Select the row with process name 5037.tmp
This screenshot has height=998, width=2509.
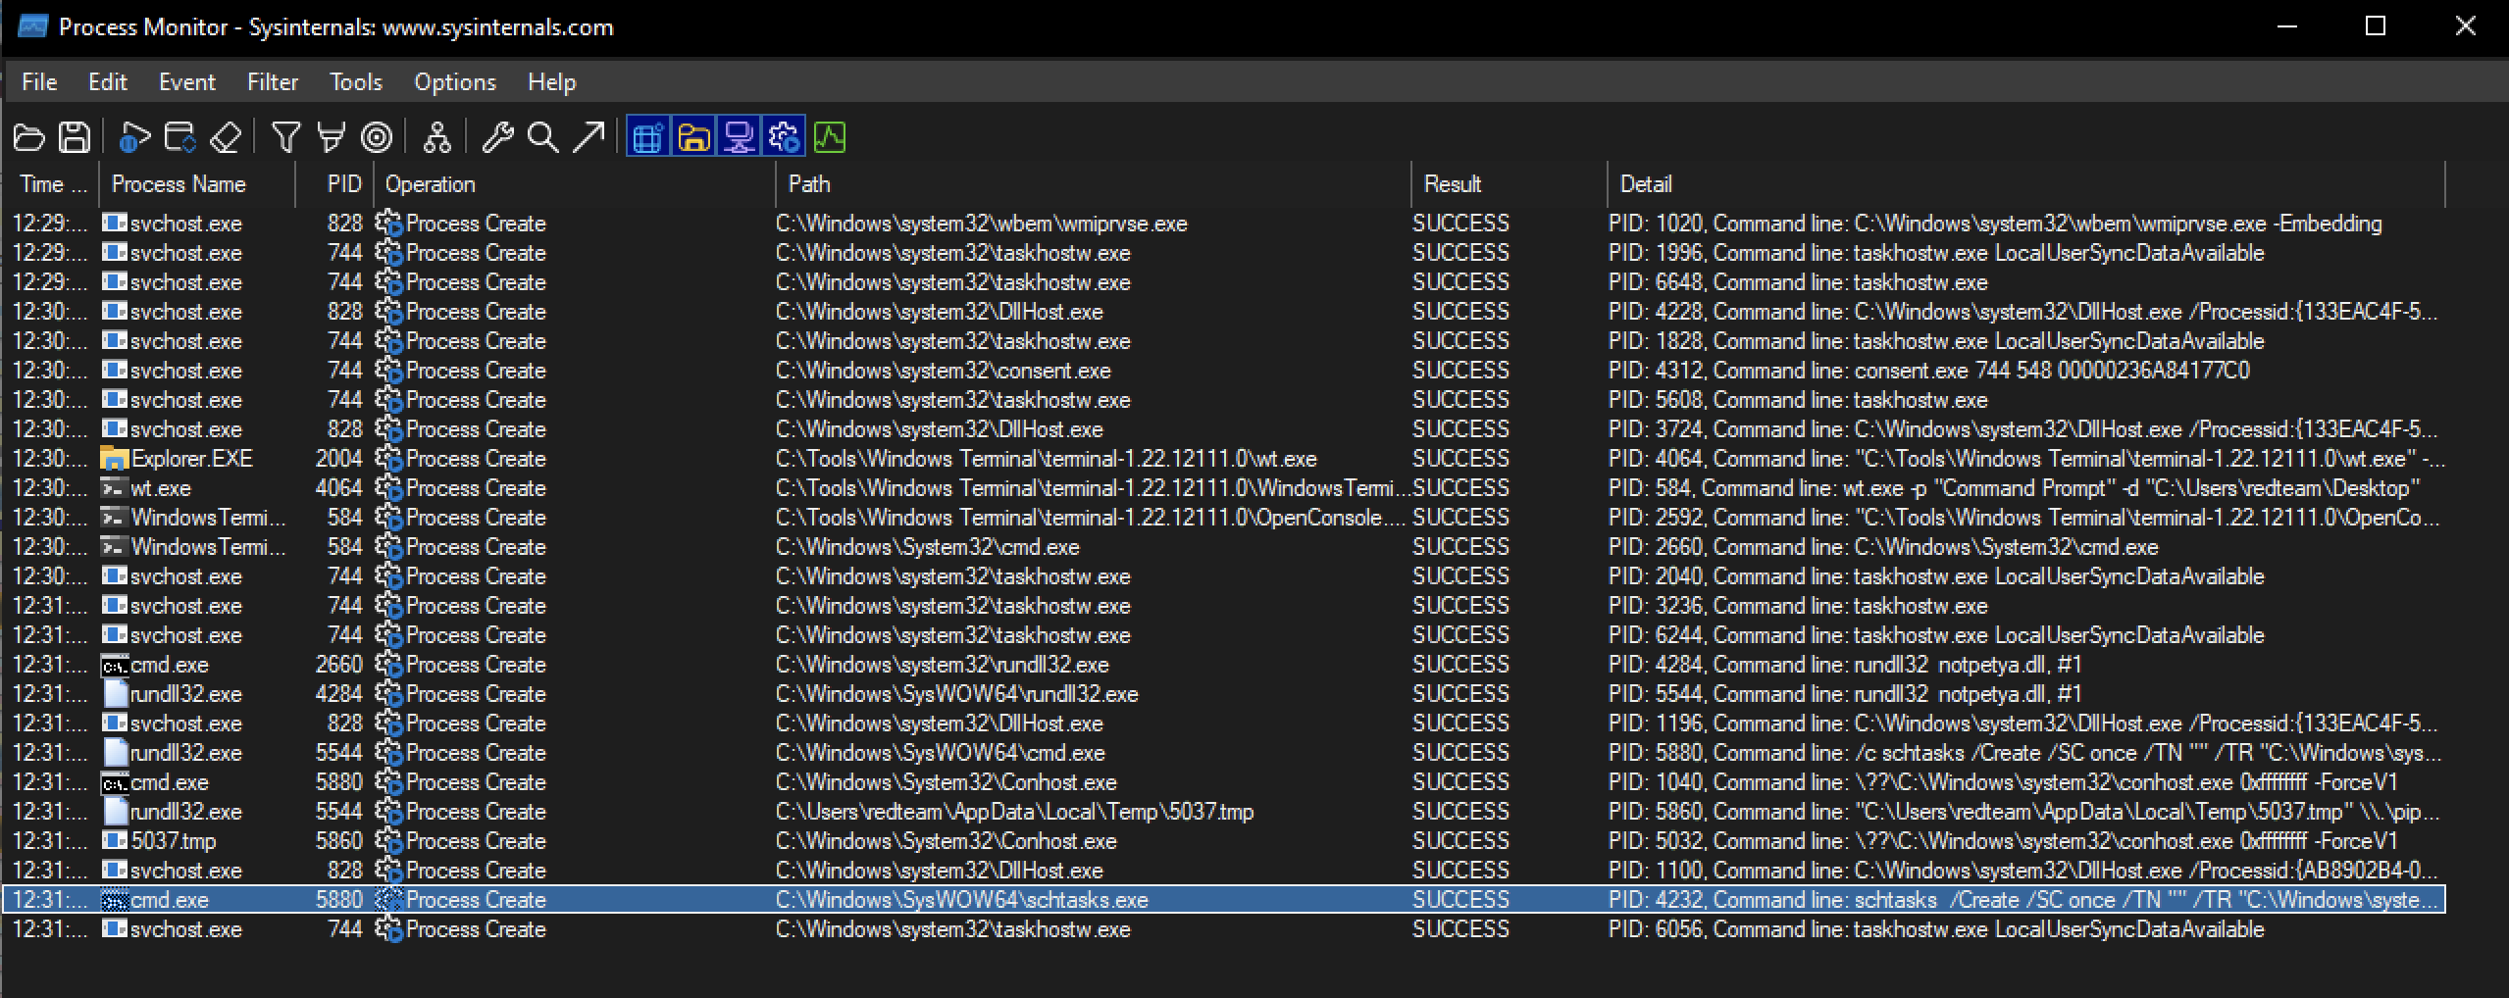point(1224,841)
